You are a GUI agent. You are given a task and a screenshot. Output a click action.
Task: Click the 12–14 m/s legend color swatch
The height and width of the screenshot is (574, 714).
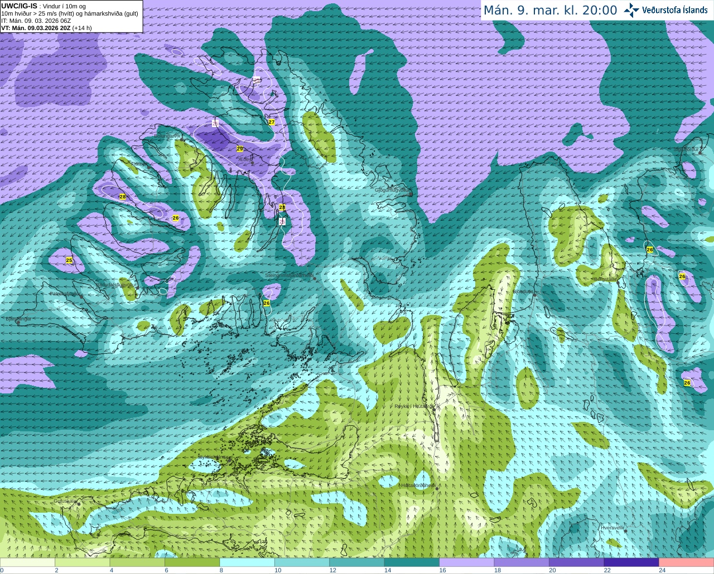click(357, 562)
